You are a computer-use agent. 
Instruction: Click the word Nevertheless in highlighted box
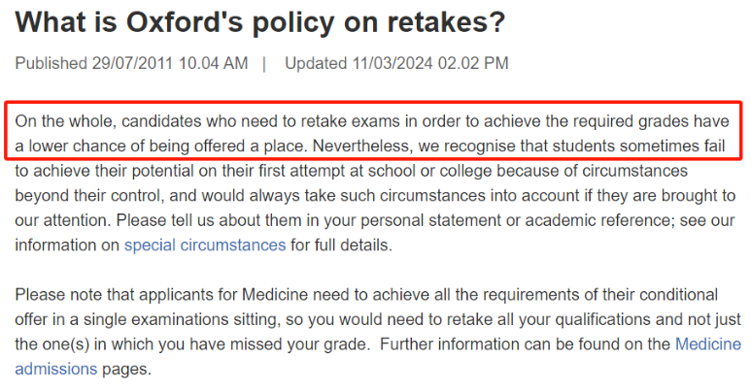[x=362, y=146]
